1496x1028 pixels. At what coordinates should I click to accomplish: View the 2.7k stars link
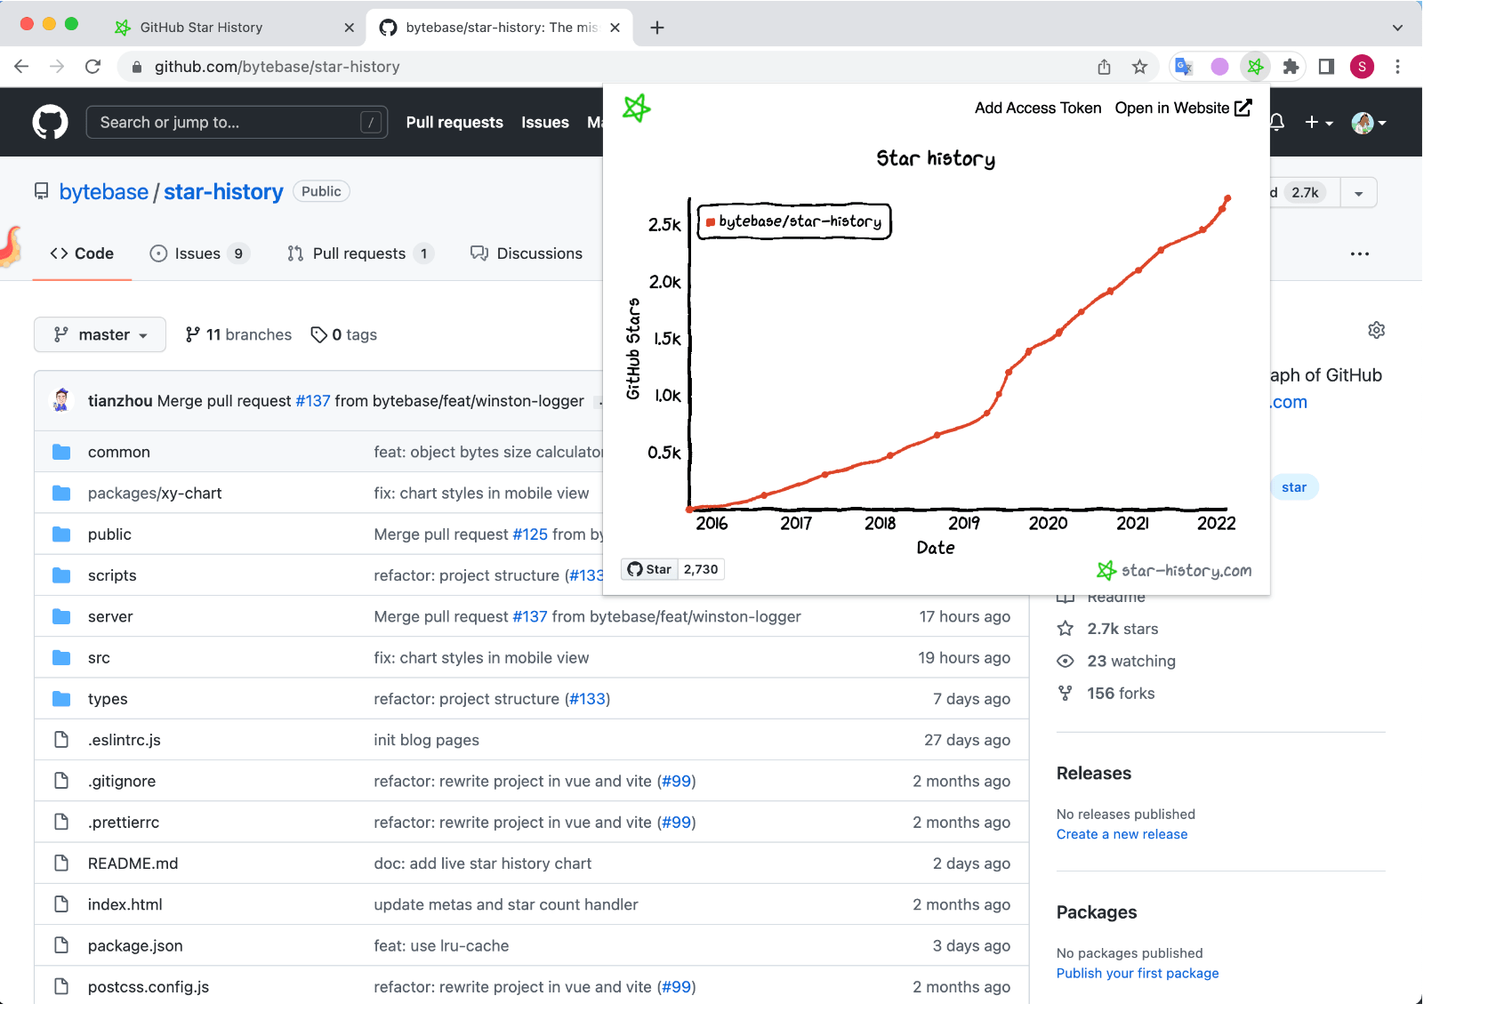1107,629
